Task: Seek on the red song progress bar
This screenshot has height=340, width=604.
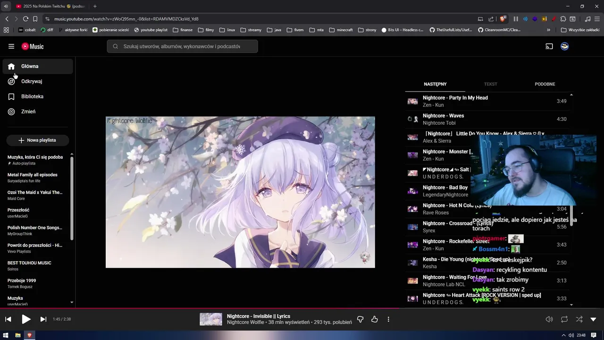Action: point(302,308)
